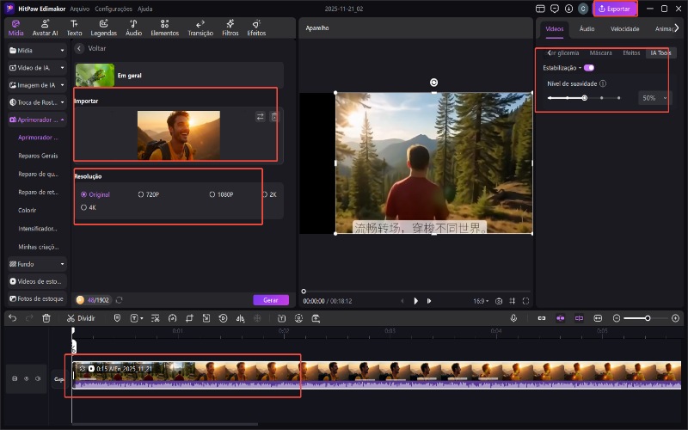688x430 pixels.
Task: Select the 720P resolution option
Action: (x=148, y=194)
